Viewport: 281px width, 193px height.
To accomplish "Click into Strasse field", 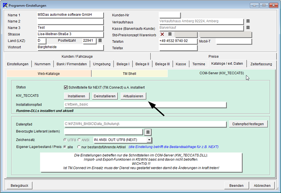I will [70, 34].
